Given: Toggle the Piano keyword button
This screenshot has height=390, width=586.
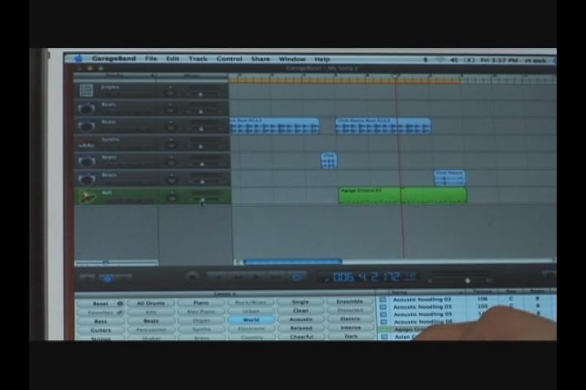Looking at the screenshot, I should click(201, 303).
